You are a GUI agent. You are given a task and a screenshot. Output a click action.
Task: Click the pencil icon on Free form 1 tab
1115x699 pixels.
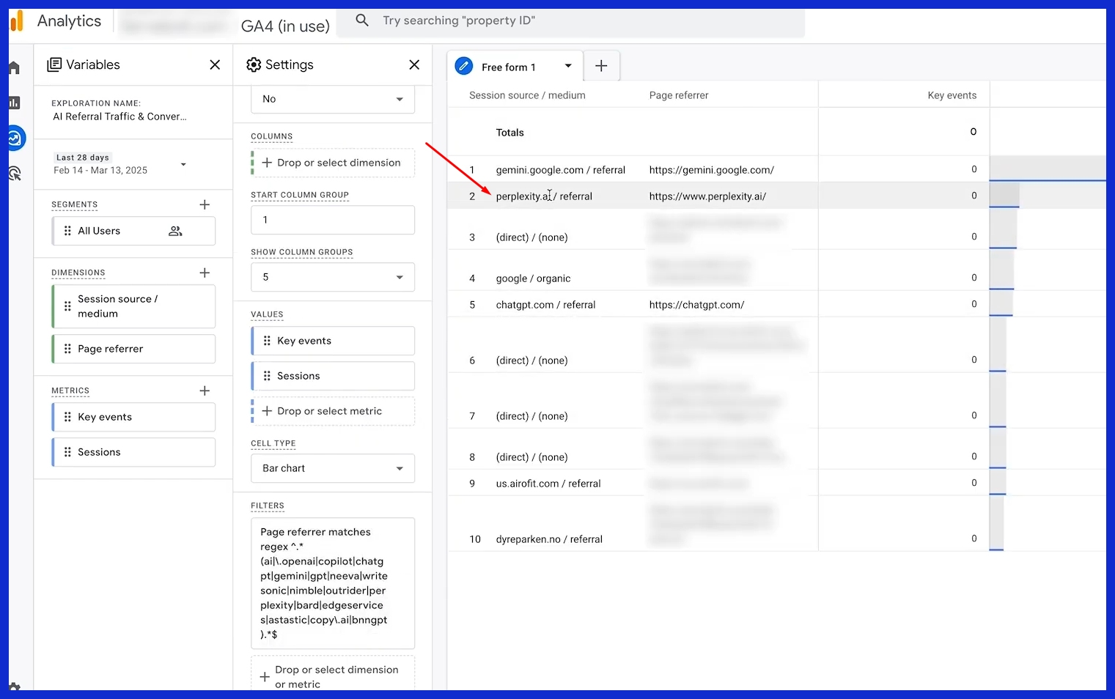(464, 67)
